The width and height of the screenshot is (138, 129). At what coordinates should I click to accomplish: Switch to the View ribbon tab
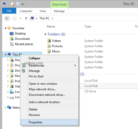coord(43,11)
